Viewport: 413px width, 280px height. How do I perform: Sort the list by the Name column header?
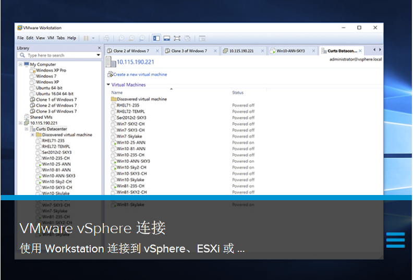pyautogui.click(x=117, y=92)
